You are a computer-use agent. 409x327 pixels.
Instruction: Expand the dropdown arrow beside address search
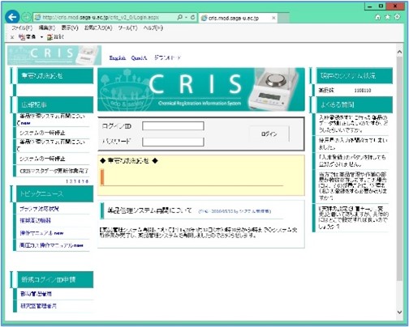[x=187, y=17]
